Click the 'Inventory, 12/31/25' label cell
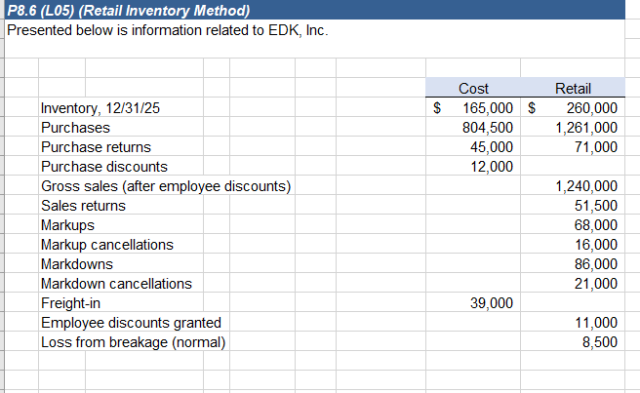Screen dimensions: 640x393 click(100, 107)
